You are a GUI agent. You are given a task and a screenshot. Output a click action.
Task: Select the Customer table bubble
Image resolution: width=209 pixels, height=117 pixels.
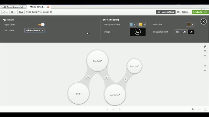click(115, 95)
